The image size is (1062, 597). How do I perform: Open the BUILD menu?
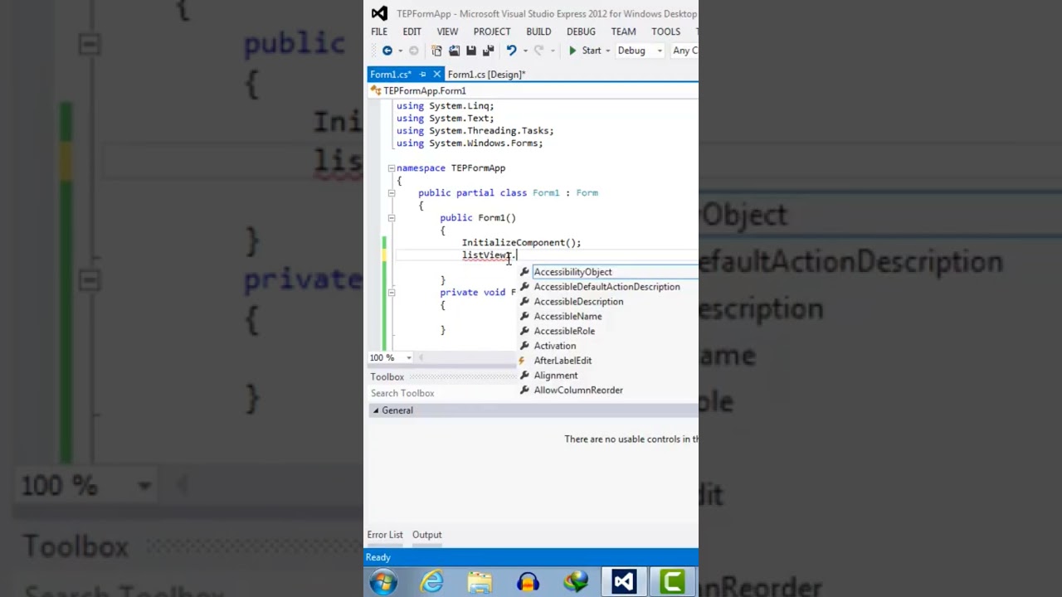(538, 32)
